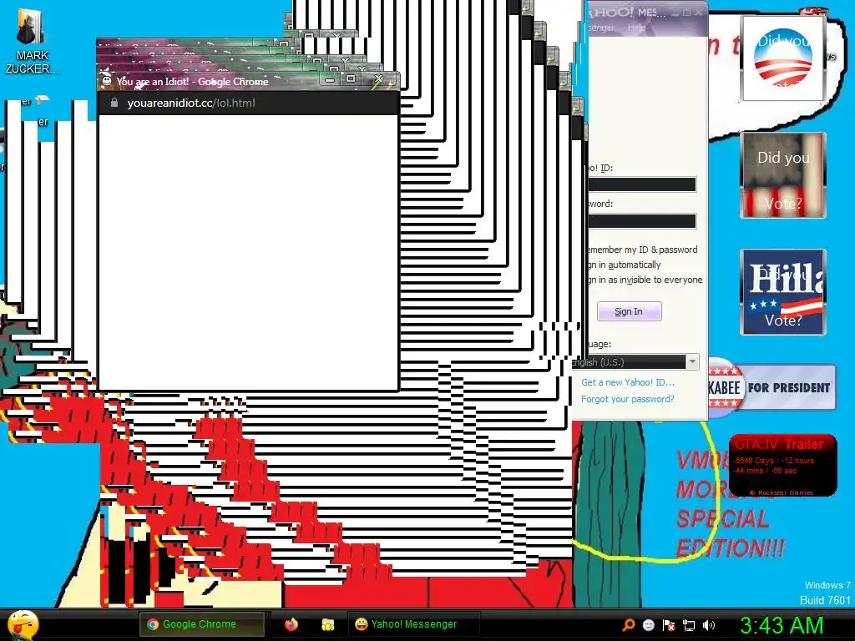Click the GTA:IV Trailer countdown gadget
The image size is (855, 641).
pyautogui.click(x=782, y=465)
